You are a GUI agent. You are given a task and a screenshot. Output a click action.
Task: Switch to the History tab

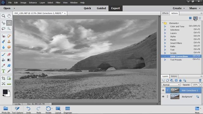coord(174,76)
